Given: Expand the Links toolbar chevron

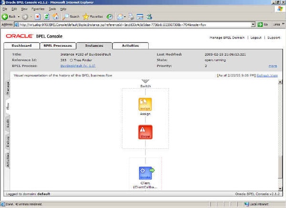Looking at the screenshot, I should pyautogui.click(x=283, y=24).
